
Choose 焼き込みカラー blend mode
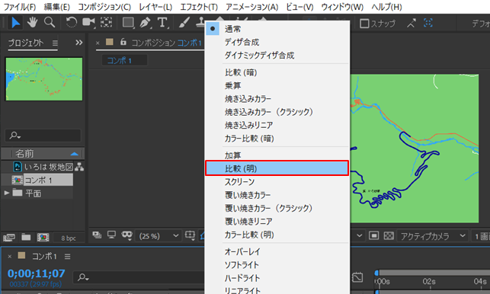277,99
